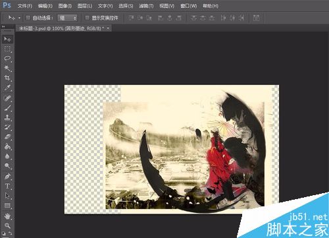Image resolution: width=329 pixels, height=238 pixels.
Task: Select the Lasso tool
Action: click(7, 59)
